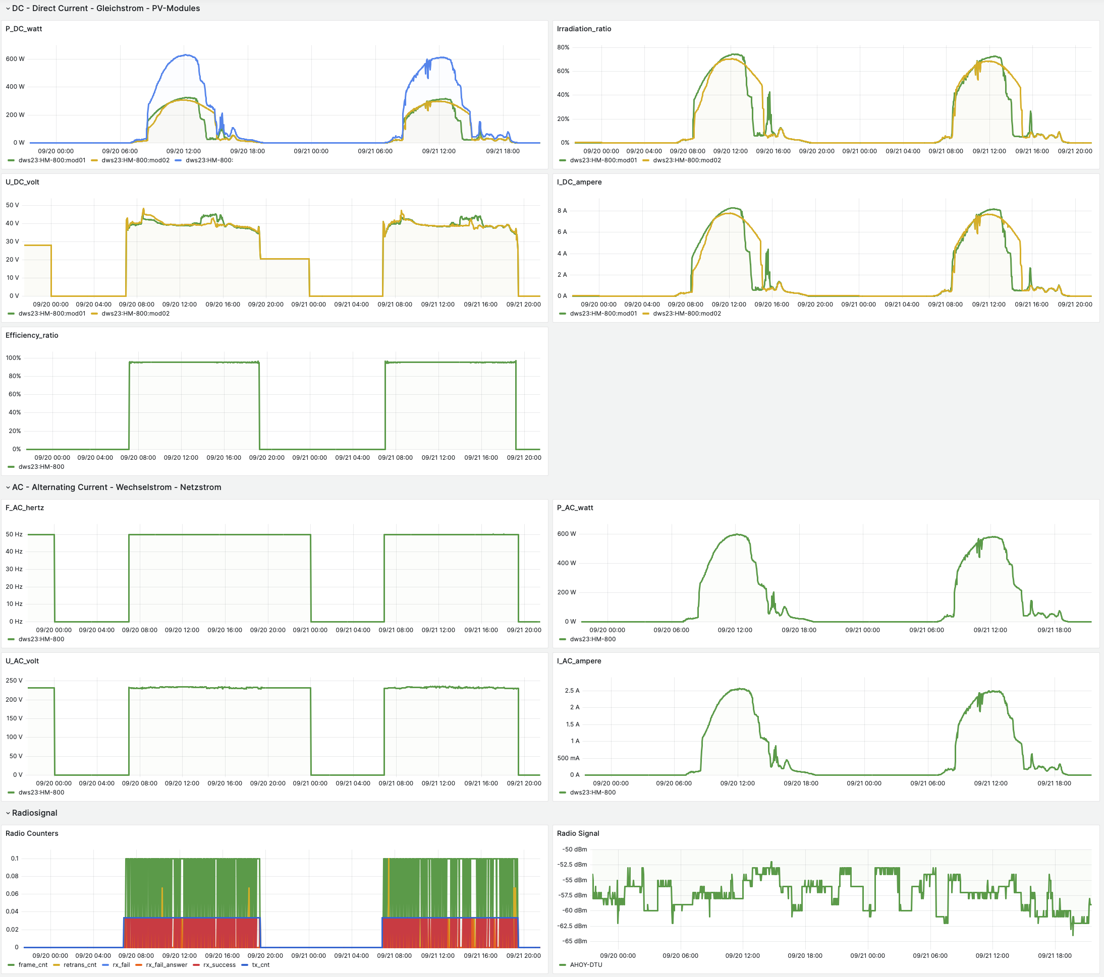Click the green frame_cnt legend color marker

tap(11, 965)
